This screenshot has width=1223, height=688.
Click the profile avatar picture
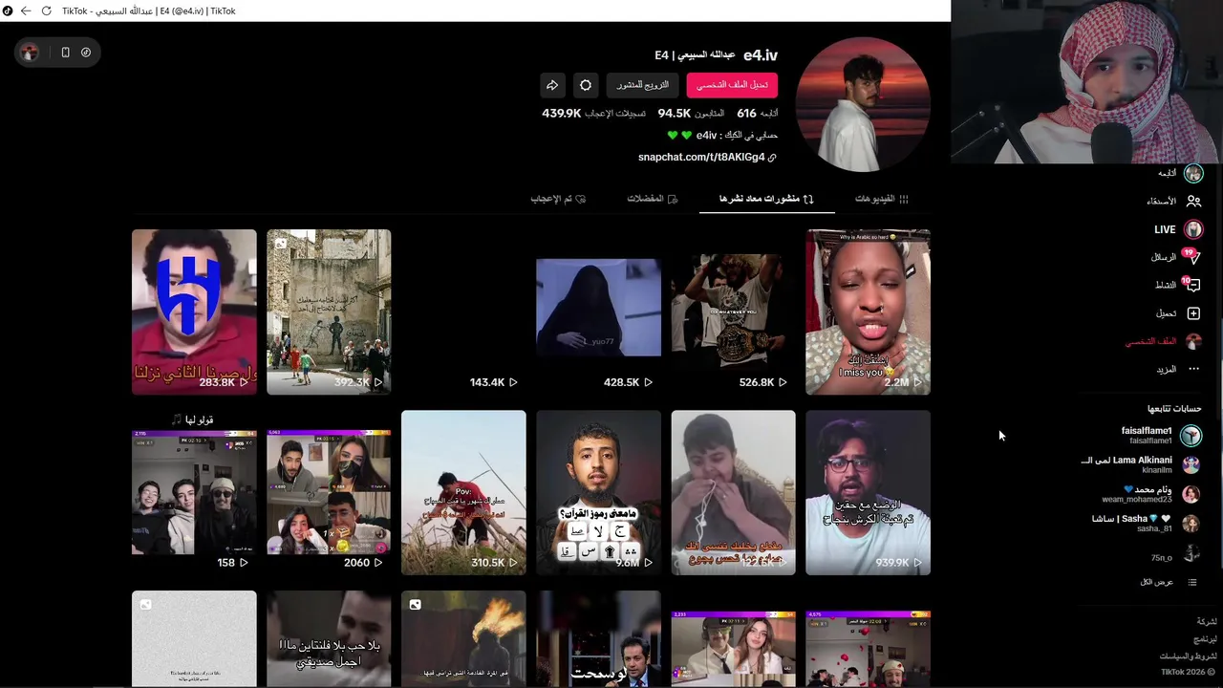[863, 104]
